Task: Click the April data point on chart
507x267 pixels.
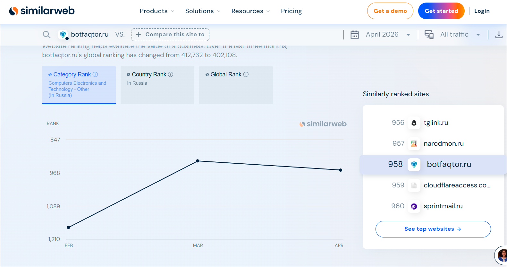Action: point(341,170)
